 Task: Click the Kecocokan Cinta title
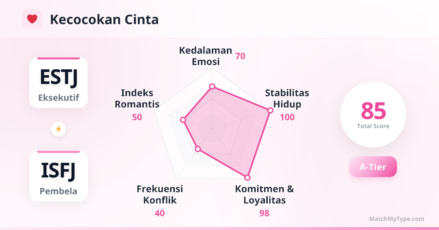click(104, 19)
